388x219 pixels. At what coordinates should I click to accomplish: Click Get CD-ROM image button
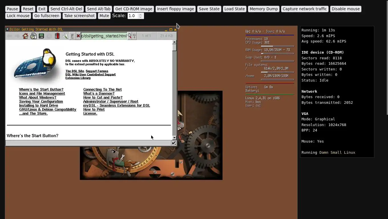point(134,9)
